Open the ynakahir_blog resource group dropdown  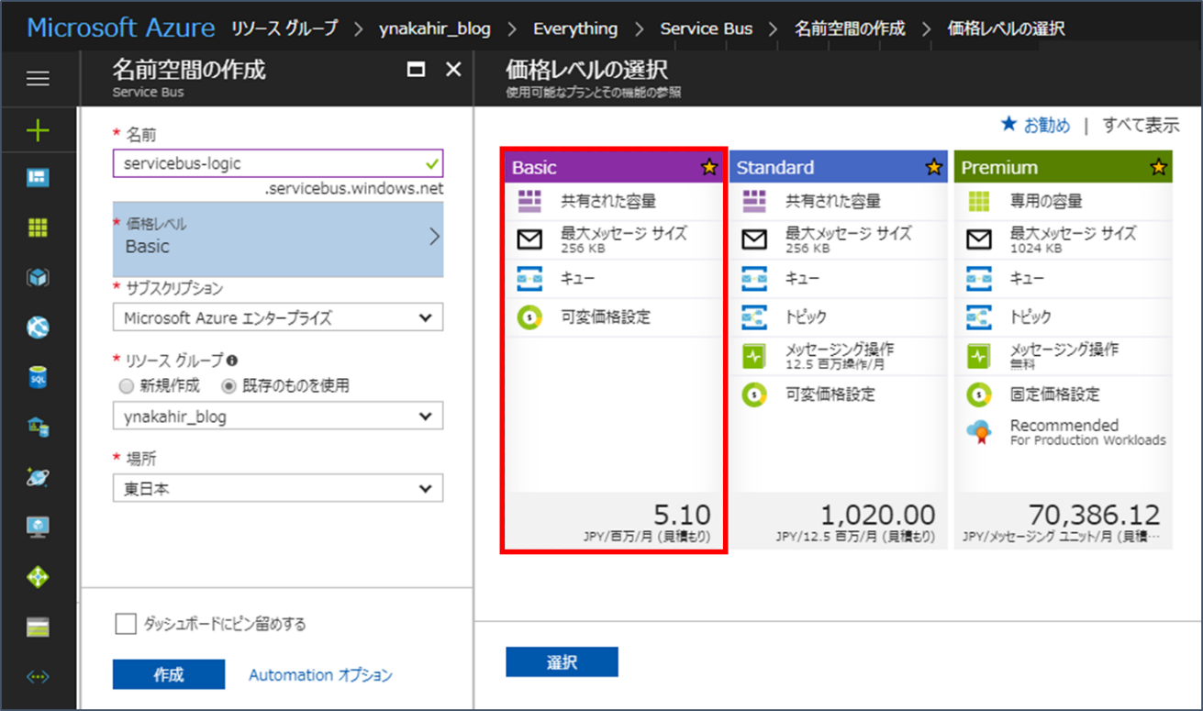tap(278, 416)
